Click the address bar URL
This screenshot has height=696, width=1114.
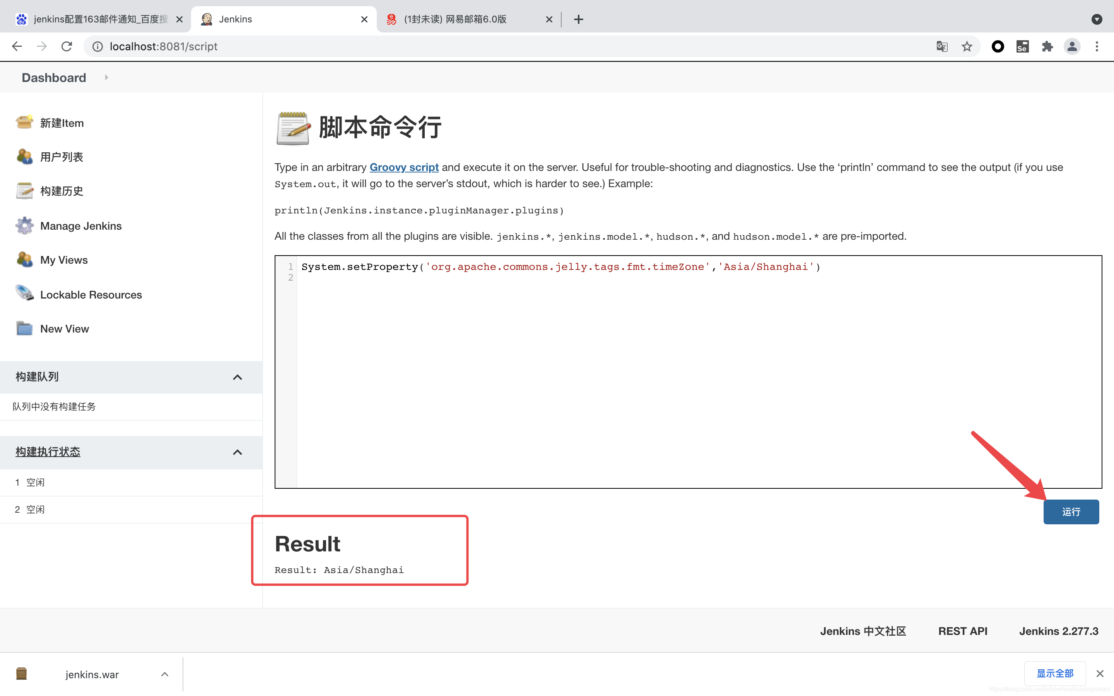163,46
